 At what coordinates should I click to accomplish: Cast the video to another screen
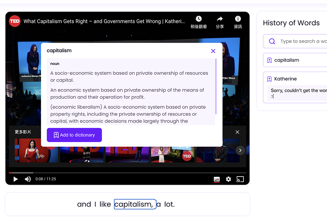(240, 179)
